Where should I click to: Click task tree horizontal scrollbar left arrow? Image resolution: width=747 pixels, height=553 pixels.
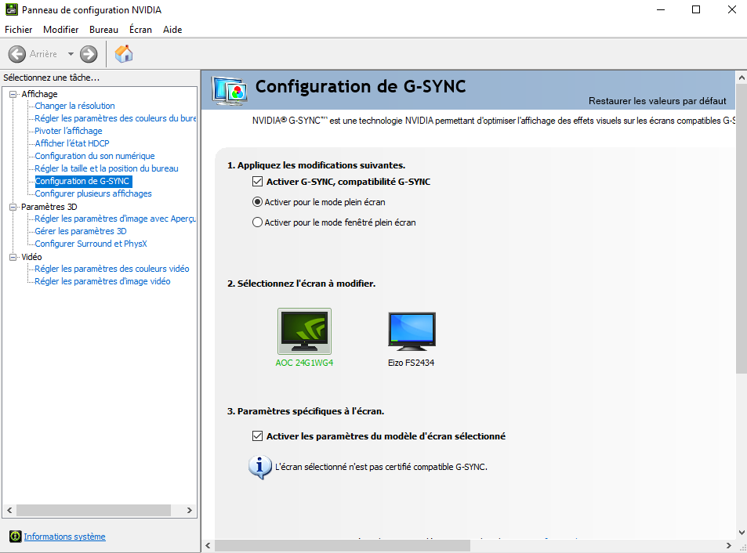point(9,510)
